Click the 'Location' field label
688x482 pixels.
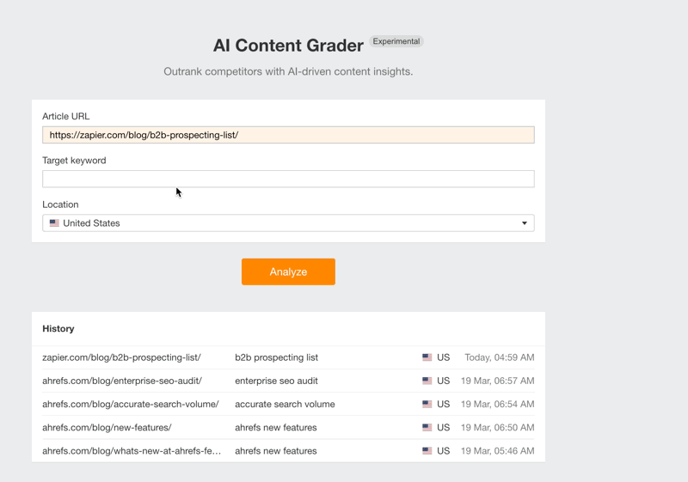point(60,204)
